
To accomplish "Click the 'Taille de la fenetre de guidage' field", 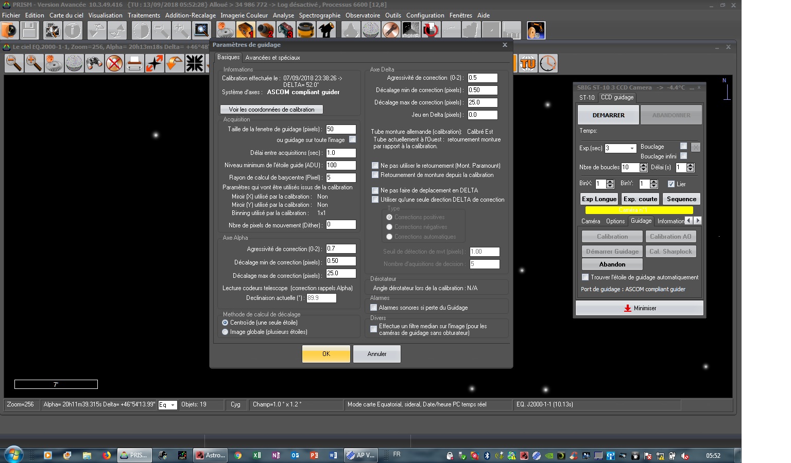I will tap(341, 129).
